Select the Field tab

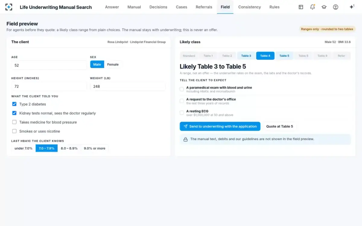(x=225, y=7)
